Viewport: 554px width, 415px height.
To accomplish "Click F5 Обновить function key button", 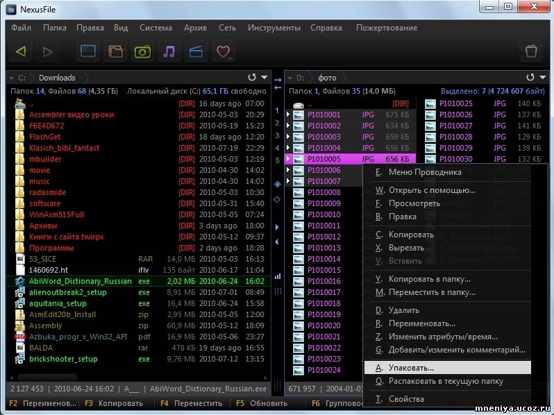I will click(x=262, y=403).
